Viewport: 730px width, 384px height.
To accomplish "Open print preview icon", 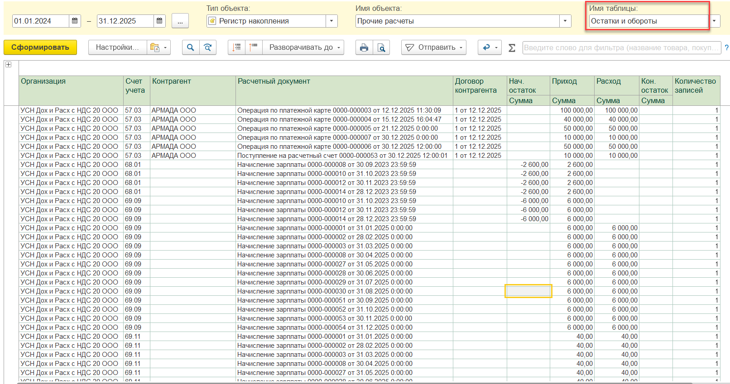I will [x=381, y=47].
